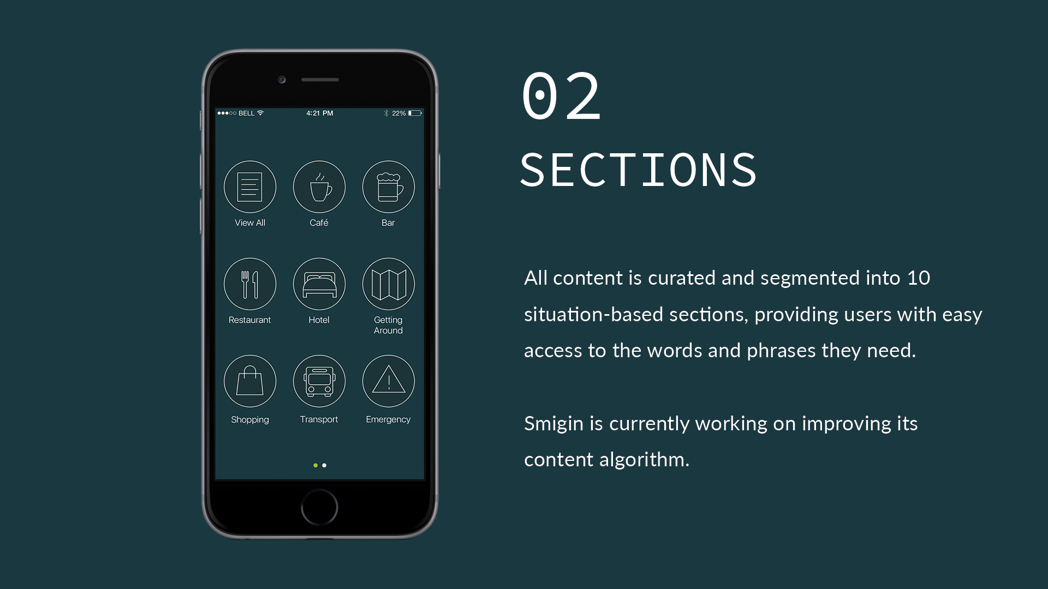1048x589 pixels.
Task: Select the Emergency warning icon
Action: (388, 381)
